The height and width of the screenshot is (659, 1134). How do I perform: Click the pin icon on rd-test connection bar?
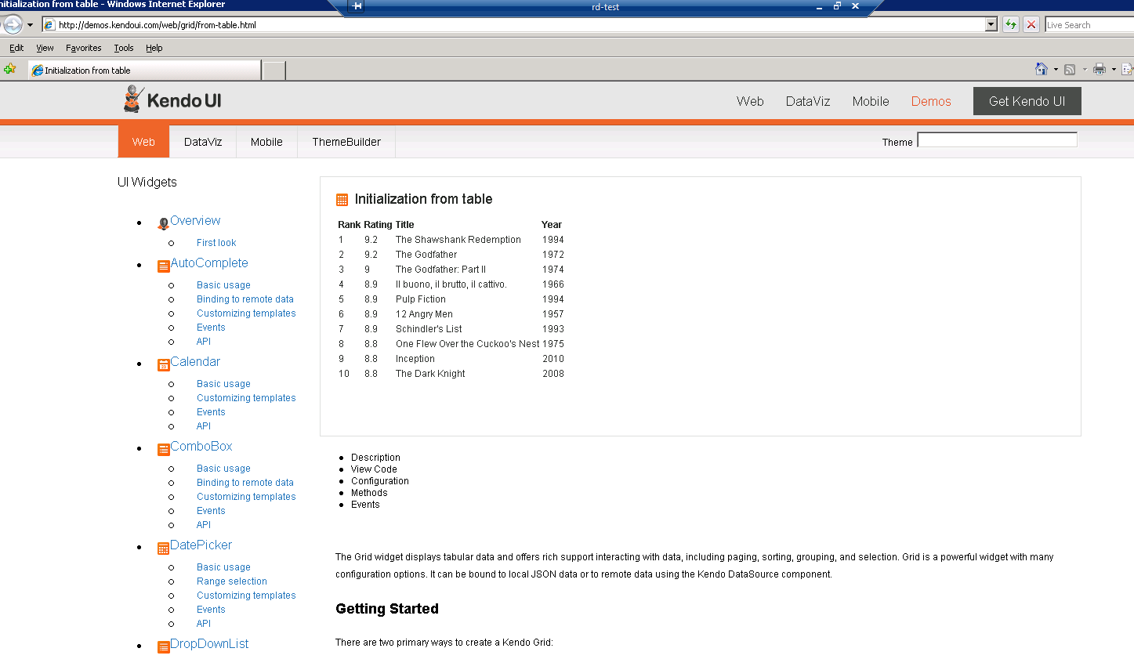tap(357, 6)
